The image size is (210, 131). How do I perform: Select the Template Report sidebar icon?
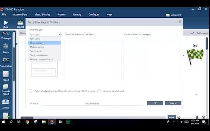point(5,87)
